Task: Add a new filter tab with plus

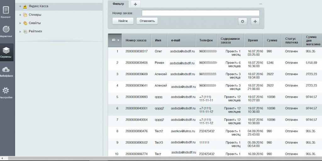Action: (135, 4)
